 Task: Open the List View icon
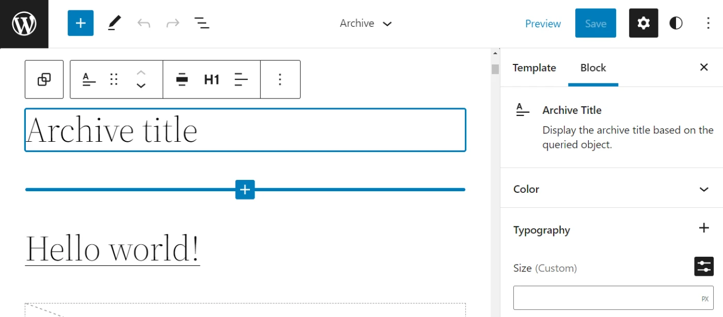click(201, 23)
